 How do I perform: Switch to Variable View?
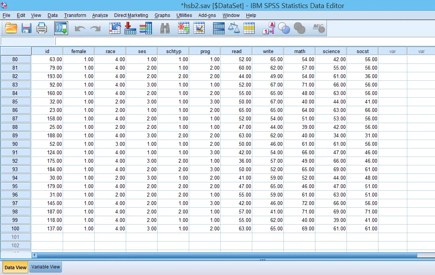point(45,267)
